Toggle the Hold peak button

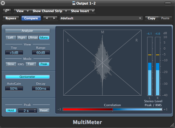[11, 110]
